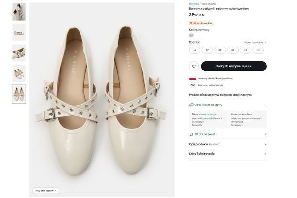
Task: Choose size 40 option
Action: (x=245, y=50)
